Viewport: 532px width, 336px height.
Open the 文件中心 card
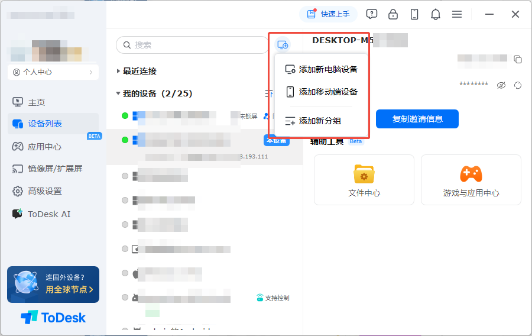click(x=364, y=180)
